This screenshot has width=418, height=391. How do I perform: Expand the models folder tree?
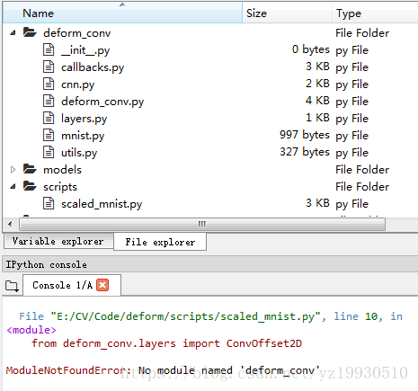(x=13, y=170)
